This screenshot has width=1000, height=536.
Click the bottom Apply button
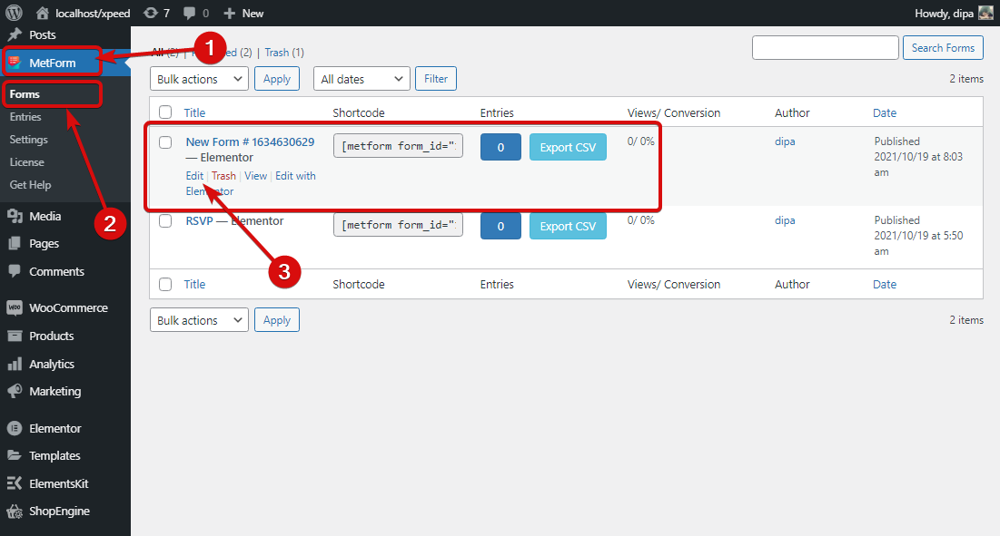coord(277,320)
